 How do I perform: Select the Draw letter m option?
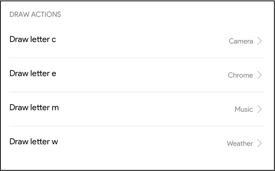click(x=34, y=108)
